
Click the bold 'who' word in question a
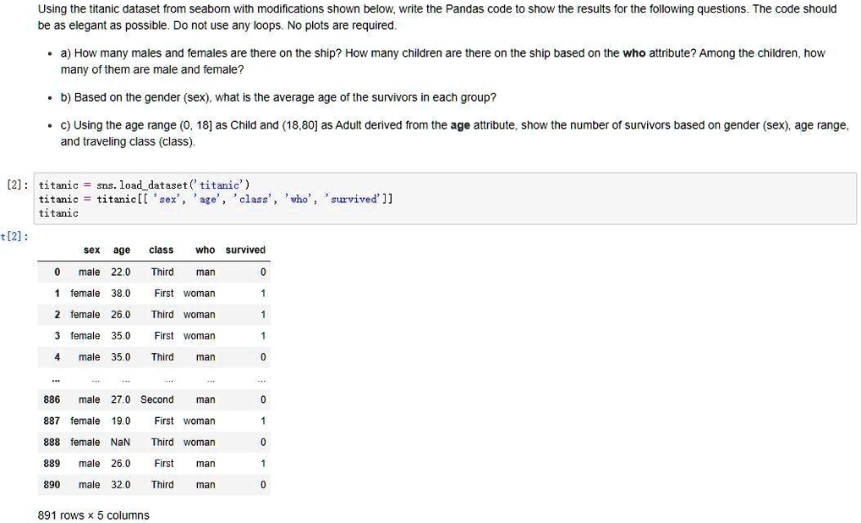click(x=633, y=53)
